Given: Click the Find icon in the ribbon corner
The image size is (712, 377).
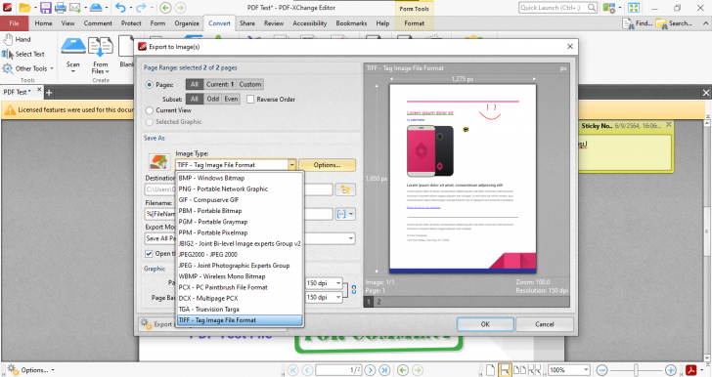Looking at the screenshot, I should pyautogui.click(x=637, y=23).
